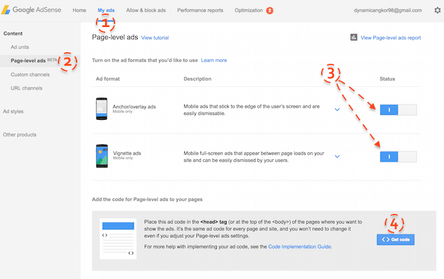Open the Performance reports tab
The height and width of the screenshot is (279, 444).
(200, 10)
